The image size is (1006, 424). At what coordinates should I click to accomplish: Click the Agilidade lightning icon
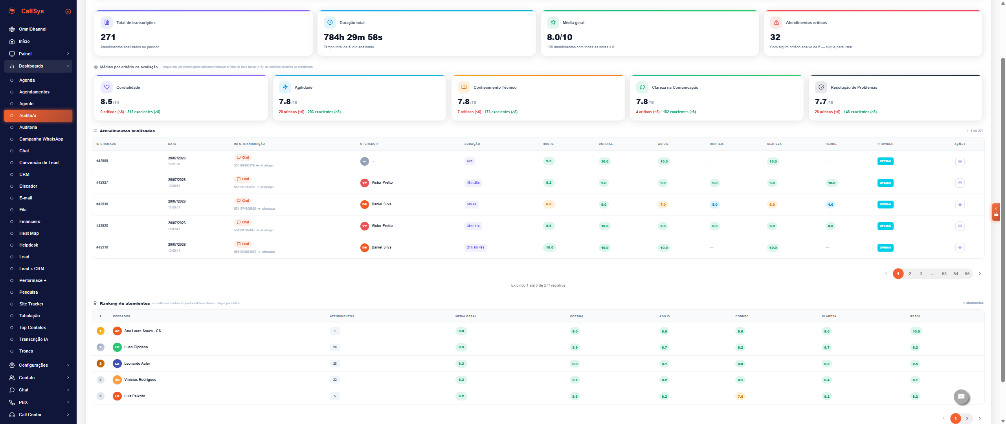pos(285,87)
